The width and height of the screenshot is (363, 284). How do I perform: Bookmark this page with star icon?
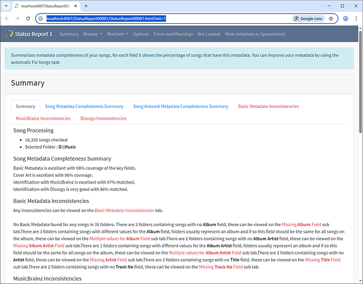tap(331, 19)
